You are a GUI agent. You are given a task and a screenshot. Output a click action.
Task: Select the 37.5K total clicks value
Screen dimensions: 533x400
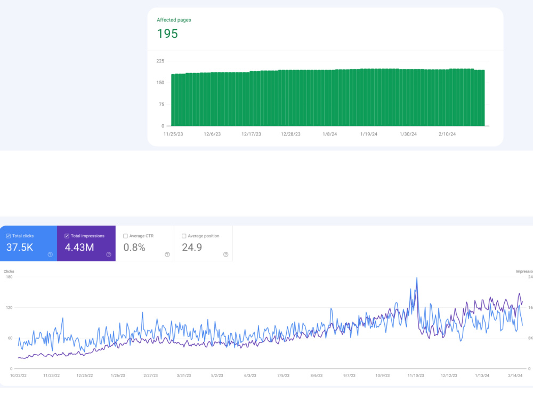(x=20, y=247)
